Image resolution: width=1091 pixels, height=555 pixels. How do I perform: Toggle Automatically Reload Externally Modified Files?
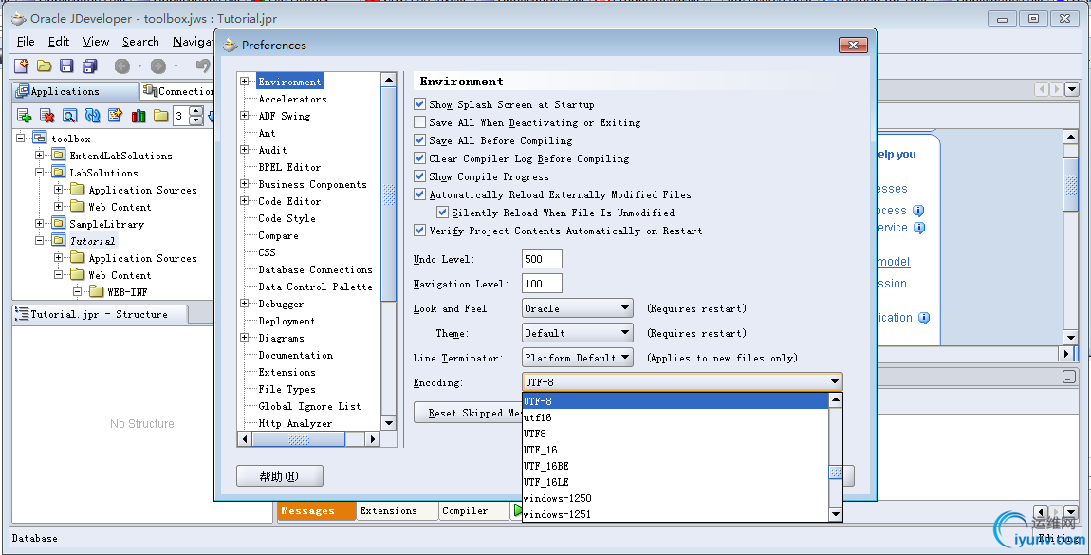coord(419,194)
